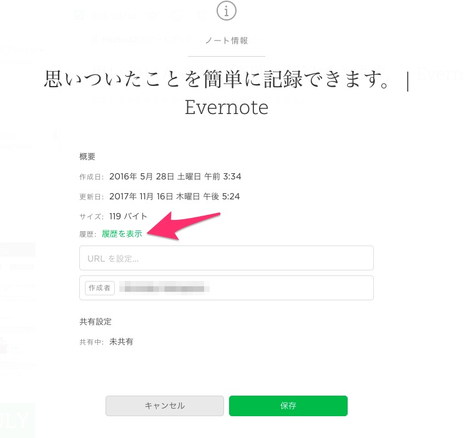Click the 更新日 field label
The width and height of the screenshot is (465, 438).
91,197
